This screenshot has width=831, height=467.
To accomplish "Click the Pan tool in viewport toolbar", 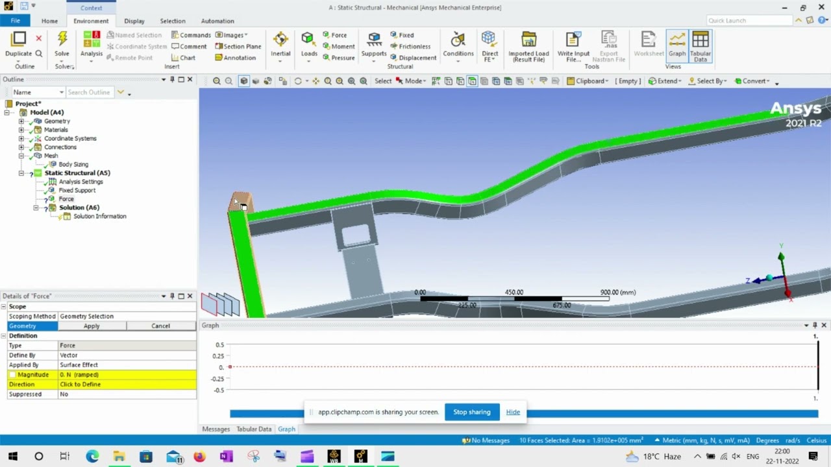I will point(316,81).
